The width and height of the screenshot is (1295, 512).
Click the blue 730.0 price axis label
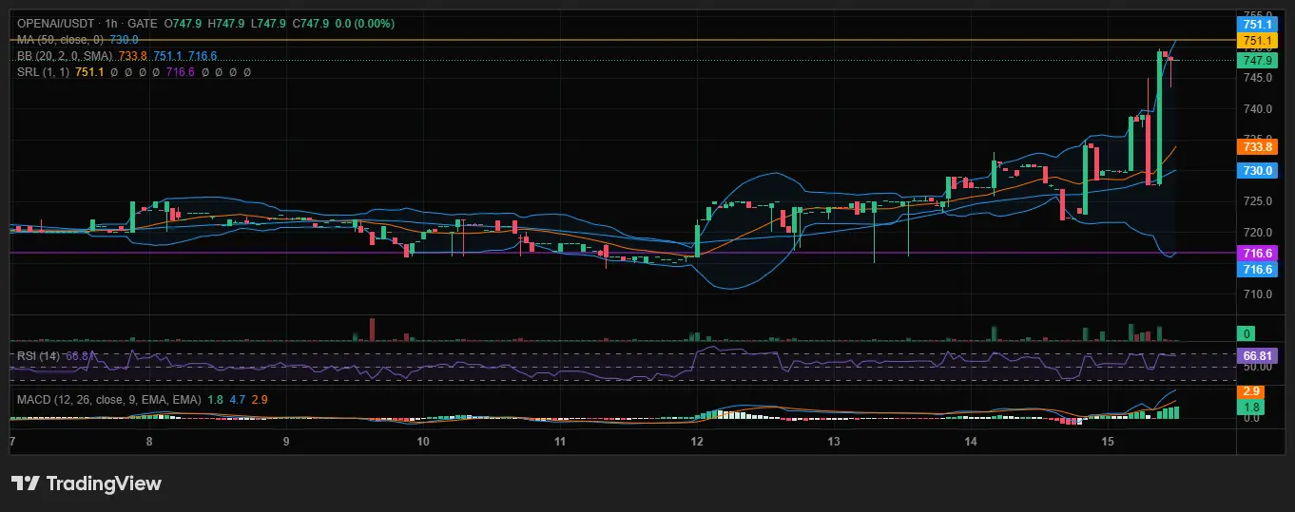pos(1255,170)
